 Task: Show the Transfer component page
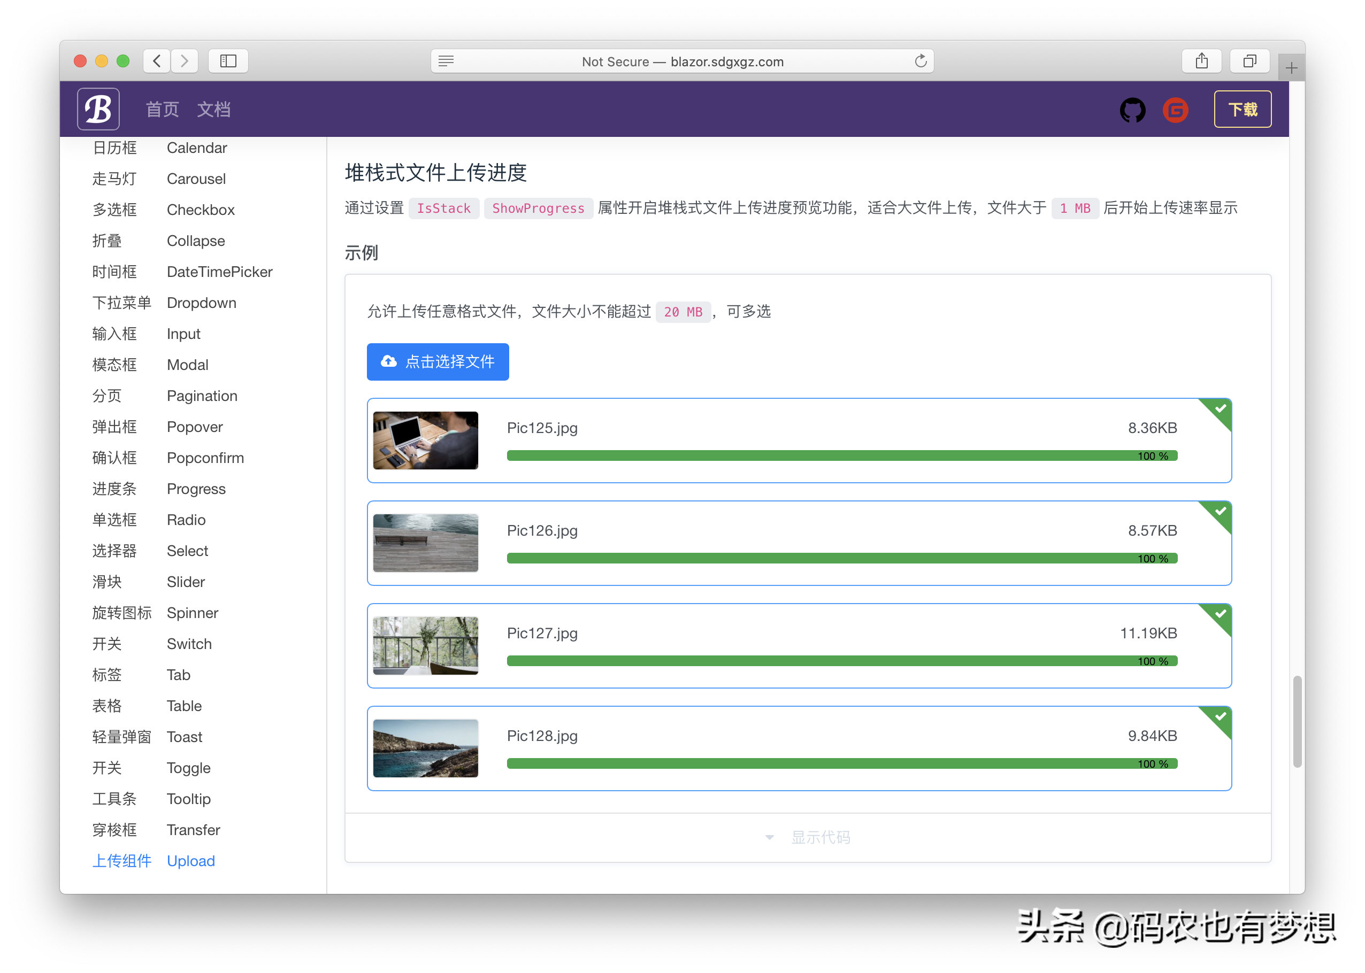click(x=193, y=830)
